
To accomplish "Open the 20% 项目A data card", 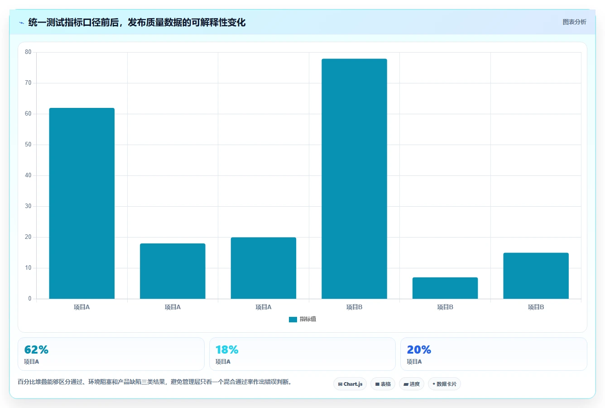I will pyautogui.click(x=494, y=354).
